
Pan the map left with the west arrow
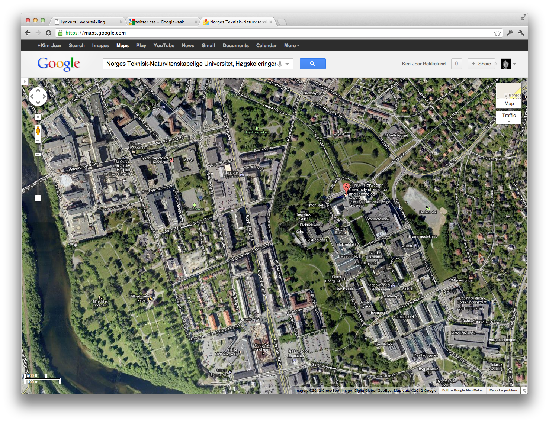32,97
